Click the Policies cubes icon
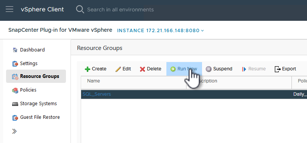Screen dimensions: 307x143 click(15, 90)
